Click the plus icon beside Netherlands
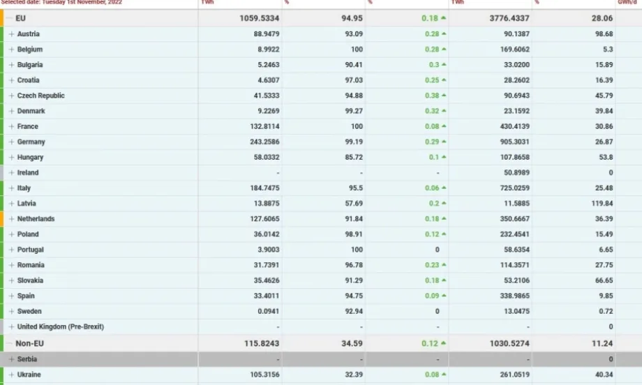The height and width of the screenshot is (385, 642). pyautogui.click(x=11, y=219)
